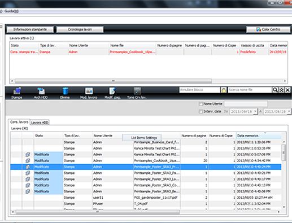This screenshot has height=223, width=292.
Task: Click Cons. stampa tra... status cell
Action: tap(24, 52)
